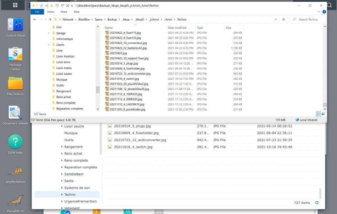The image size is (337, 214).
Task: Refresh the File Station file list
Action: coord(317,203)
